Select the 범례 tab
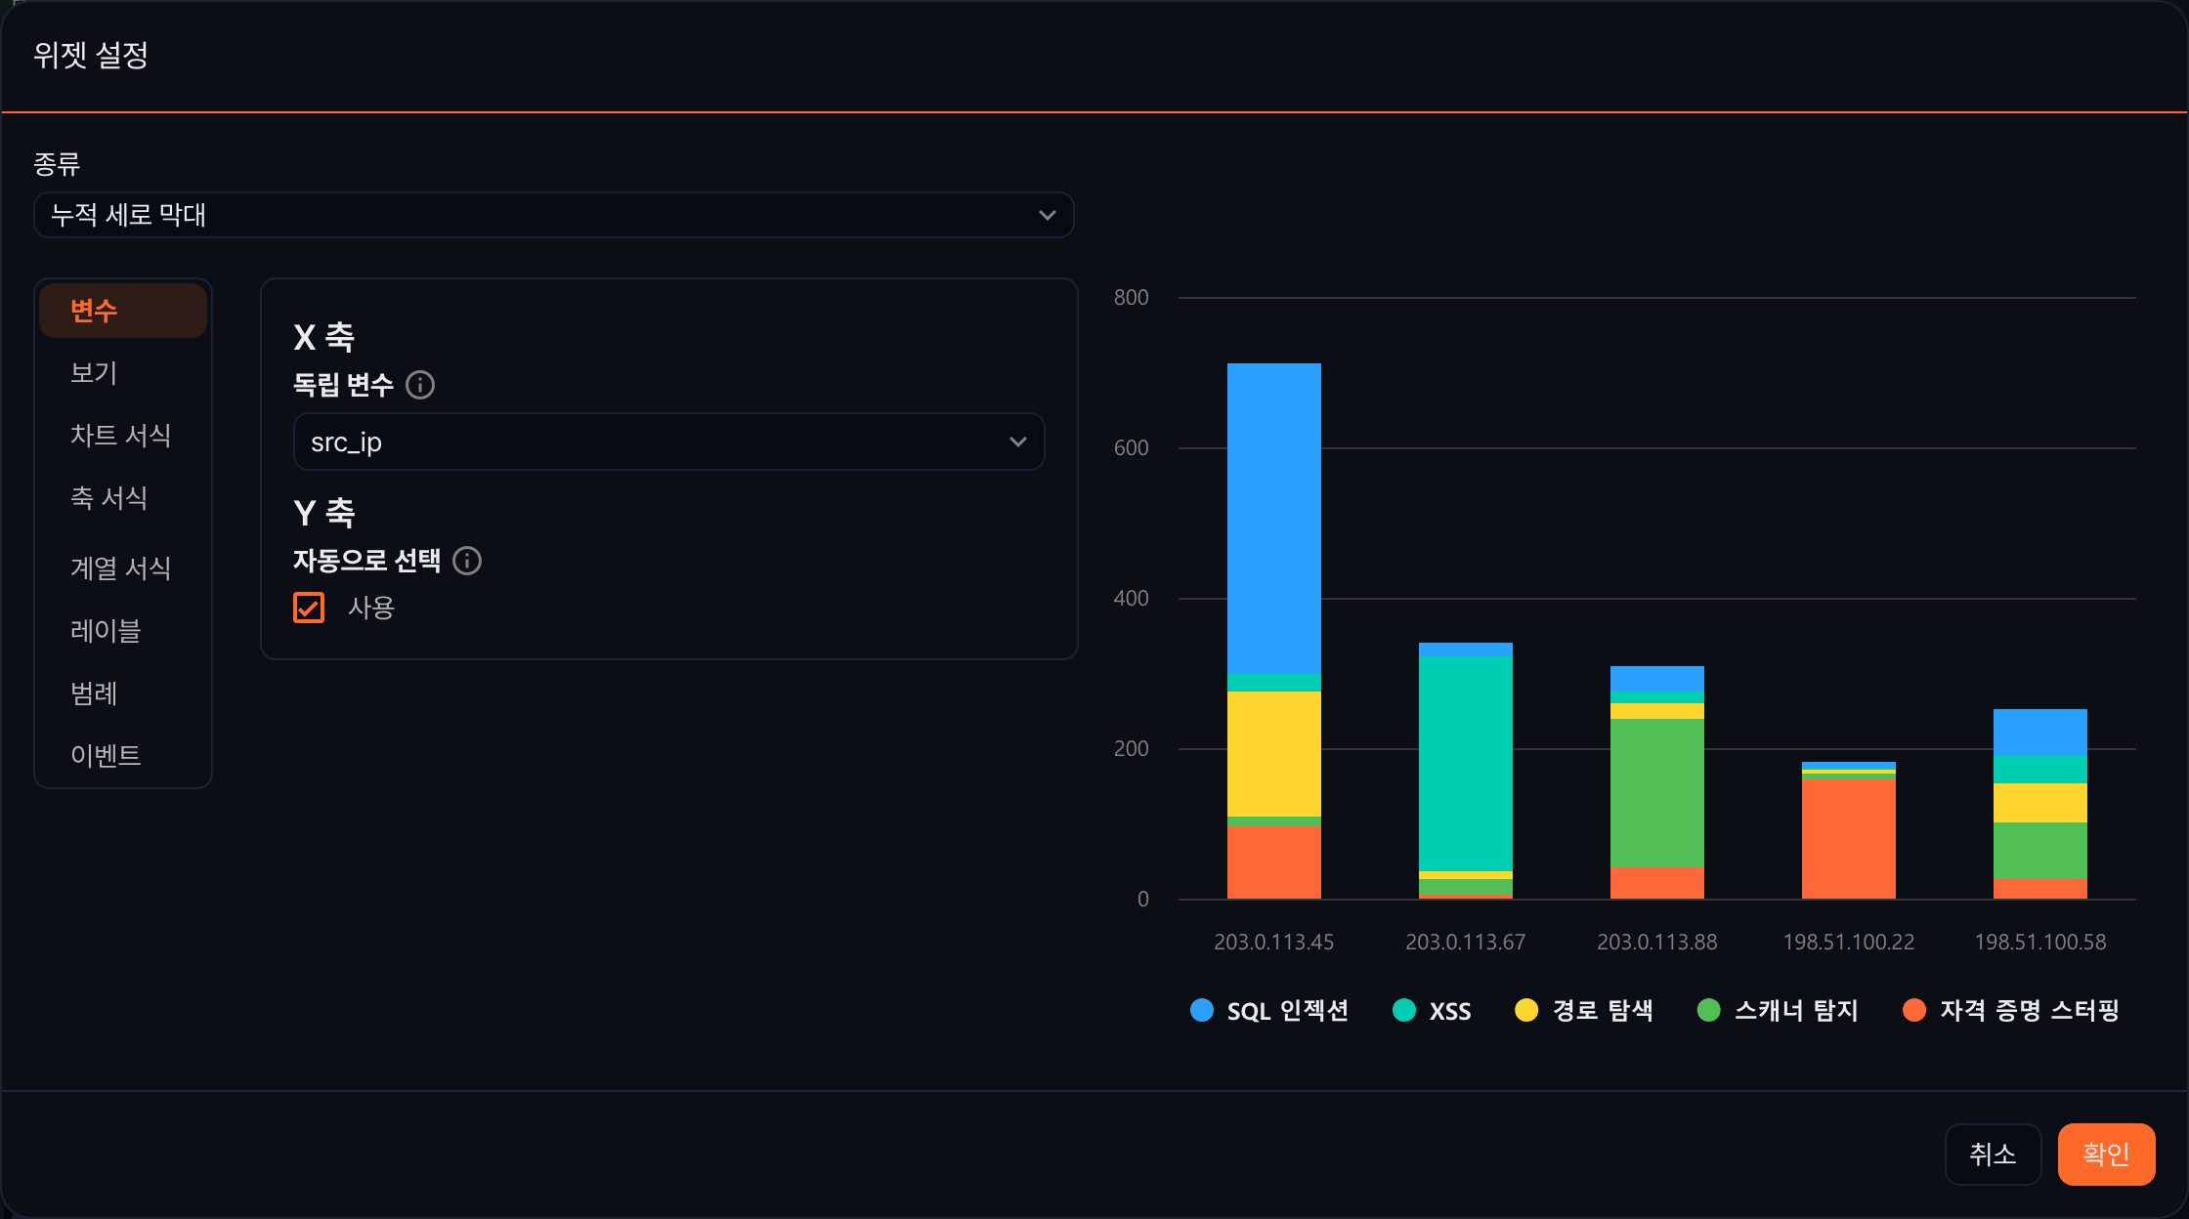The image size is (2189, 1219). pyautogui.click(x=123, y=694)
